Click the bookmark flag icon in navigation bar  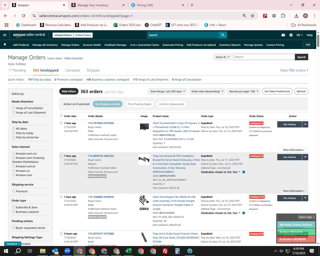(x=5, y=44)
